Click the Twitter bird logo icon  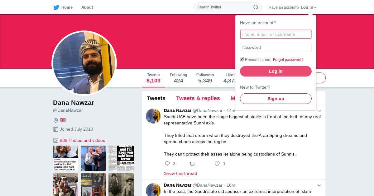click(x=56, y=7)
